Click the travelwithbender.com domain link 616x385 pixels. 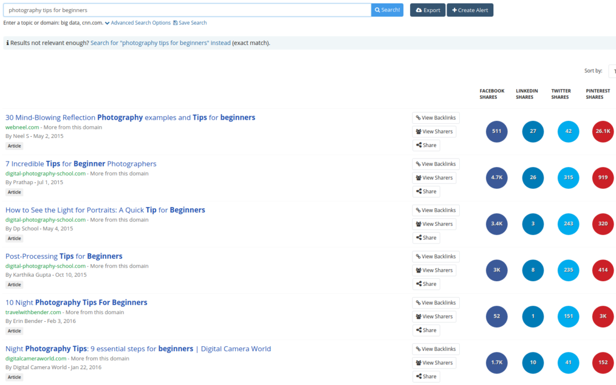point(33,313)
